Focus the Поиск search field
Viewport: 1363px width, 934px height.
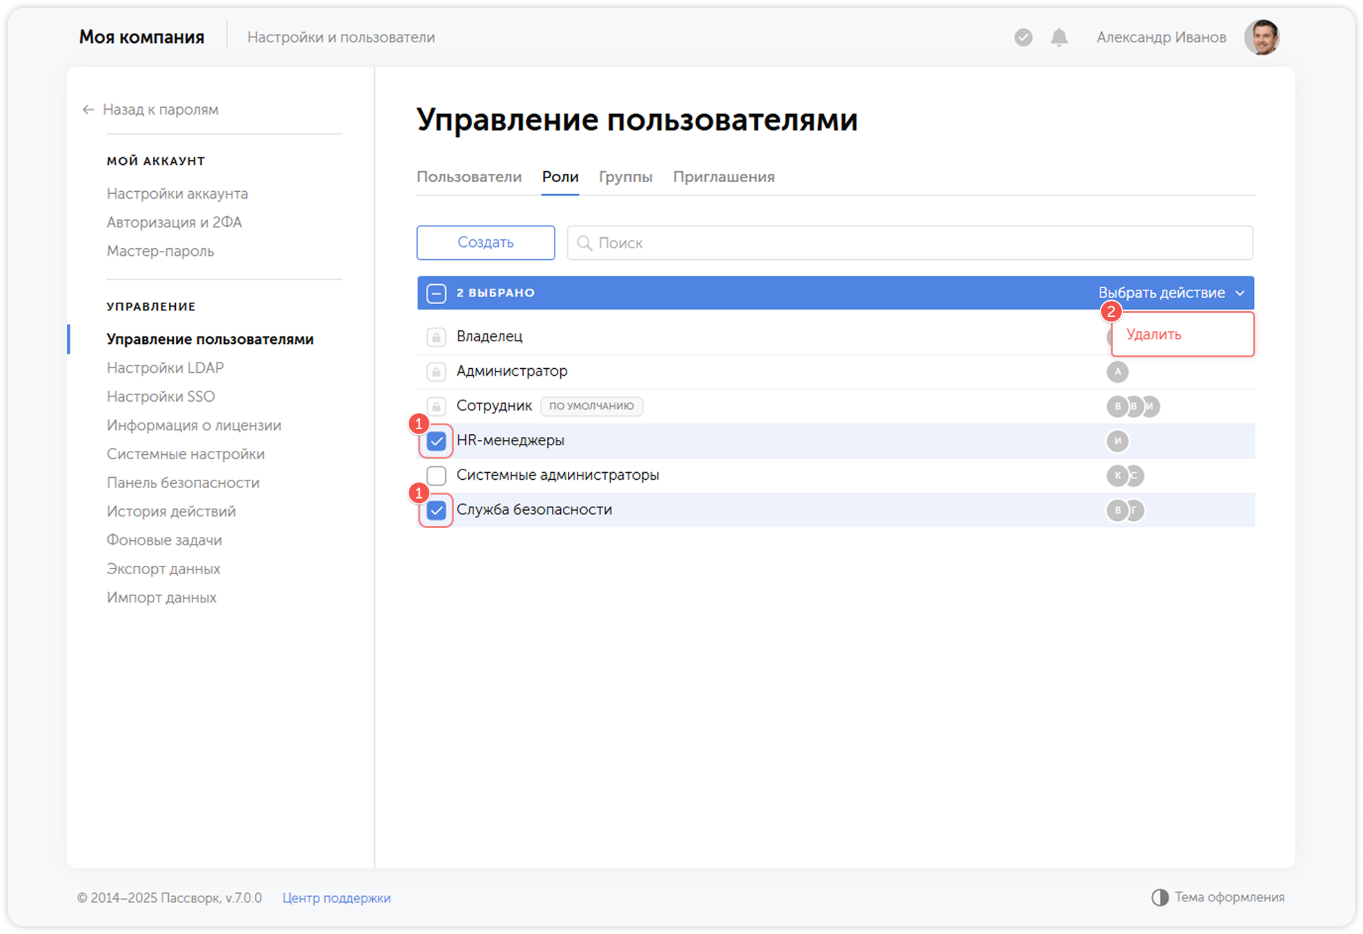coord(910,242)
